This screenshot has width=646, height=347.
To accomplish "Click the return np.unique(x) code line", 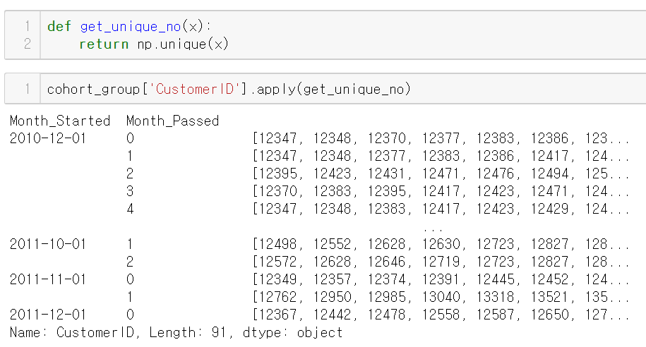I will pos(154,44).
